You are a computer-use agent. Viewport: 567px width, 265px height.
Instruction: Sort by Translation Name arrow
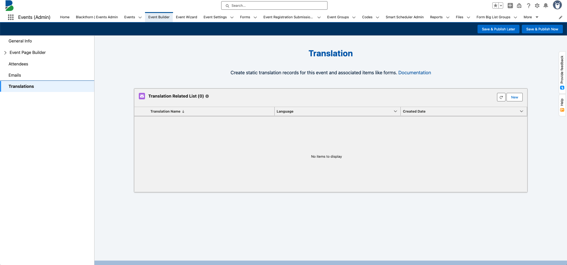[x=183, y=111]
